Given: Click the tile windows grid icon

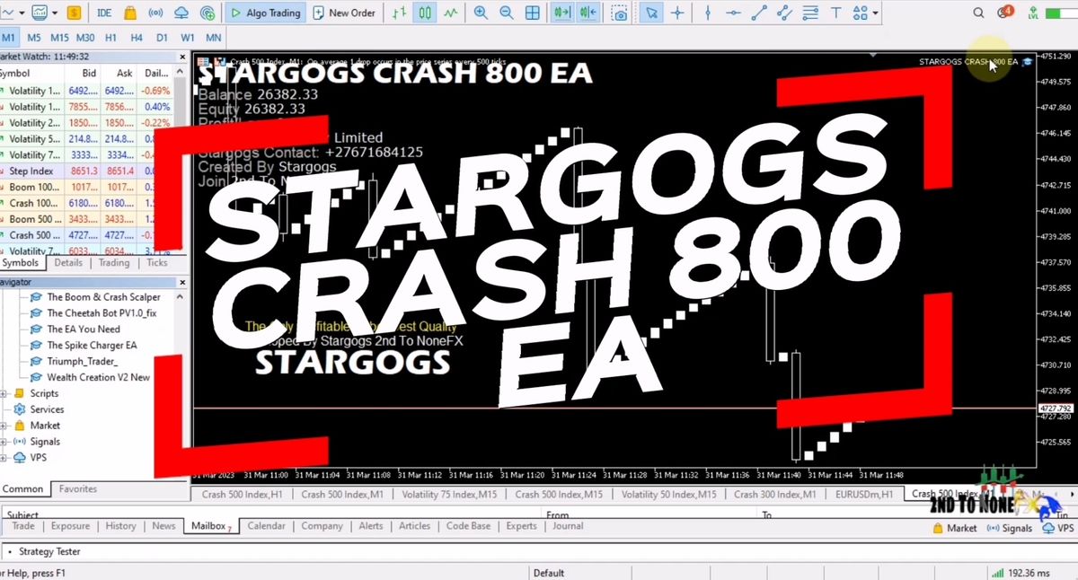Looking at the screenshot, I should tap(533, 13).
